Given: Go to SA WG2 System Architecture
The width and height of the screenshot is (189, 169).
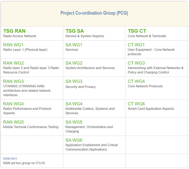Looking at the screenshot, I should click(x=74, y=63).
